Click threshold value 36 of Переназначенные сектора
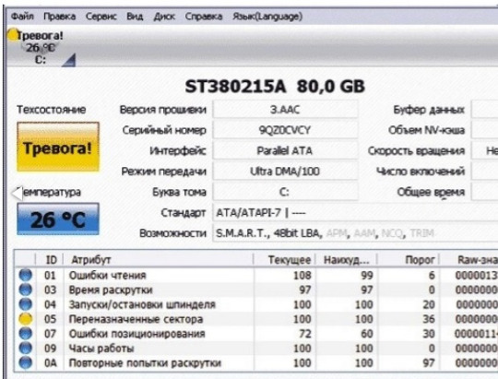Screen dimensions: 498x379 tap(429, 319)
